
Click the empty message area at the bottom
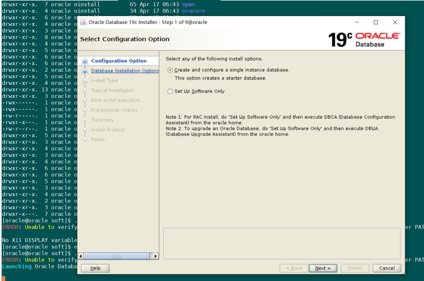click(281, 243)
